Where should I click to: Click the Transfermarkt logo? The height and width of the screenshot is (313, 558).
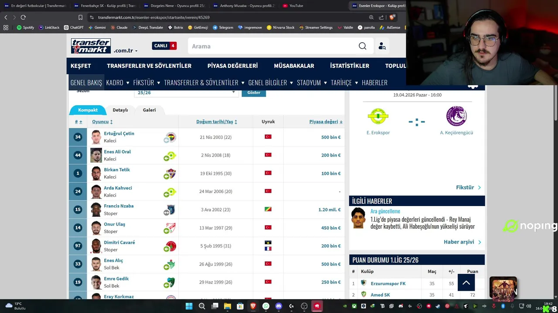pyautogui.click(x=91, y=46)
